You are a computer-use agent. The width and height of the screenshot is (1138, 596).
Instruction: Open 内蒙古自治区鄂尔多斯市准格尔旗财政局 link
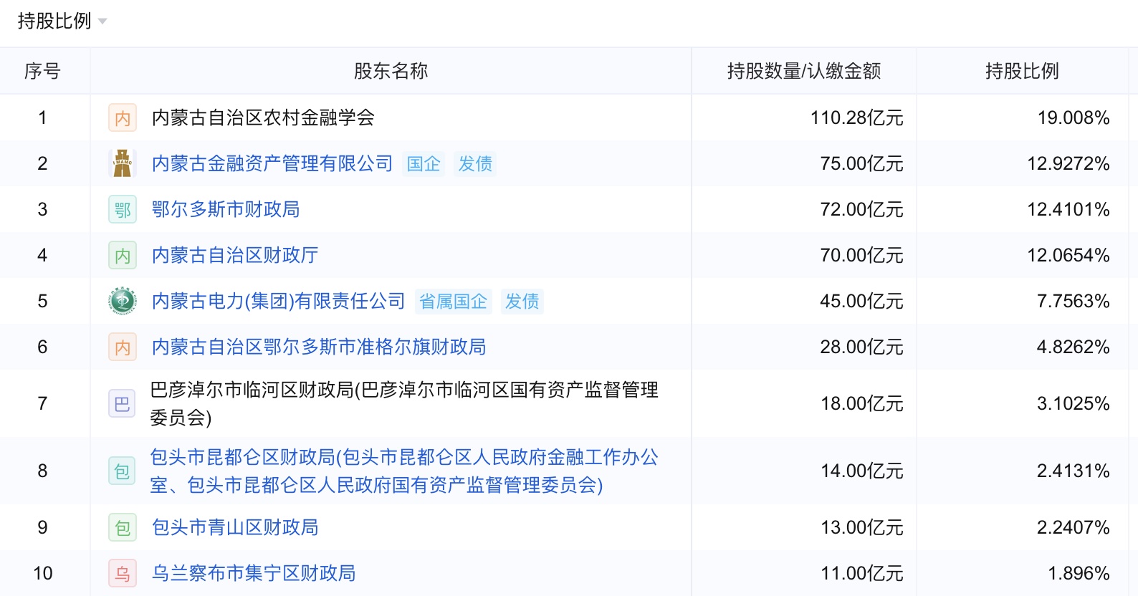319,347
